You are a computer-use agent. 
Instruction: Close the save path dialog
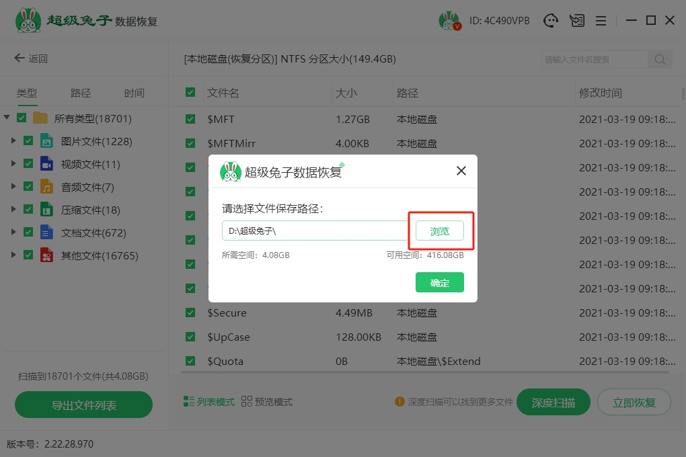click(x=461, y=171)
